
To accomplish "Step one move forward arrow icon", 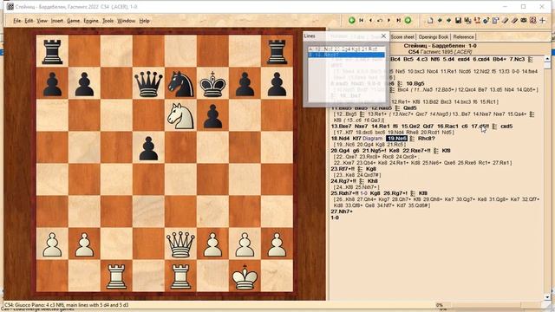I will (x=389, y=21).
